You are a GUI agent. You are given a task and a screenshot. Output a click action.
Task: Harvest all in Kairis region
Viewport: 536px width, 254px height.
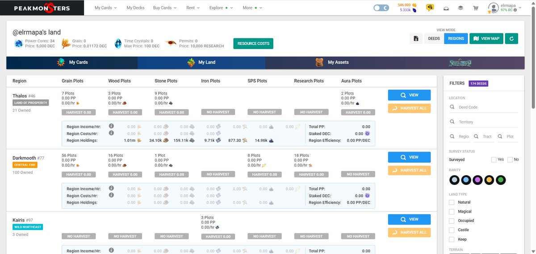(409, 232)
